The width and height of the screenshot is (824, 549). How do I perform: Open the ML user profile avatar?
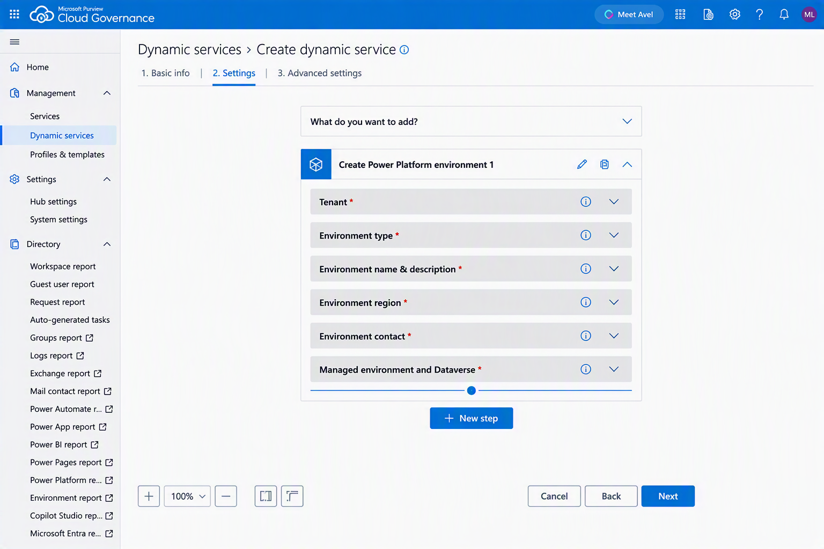click(x=809, y=14)
